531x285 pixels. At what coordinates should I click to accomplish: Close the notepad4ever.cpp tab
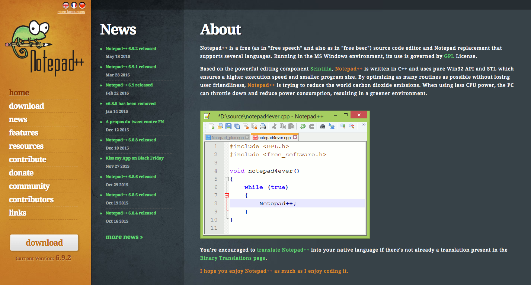point(295,137)
